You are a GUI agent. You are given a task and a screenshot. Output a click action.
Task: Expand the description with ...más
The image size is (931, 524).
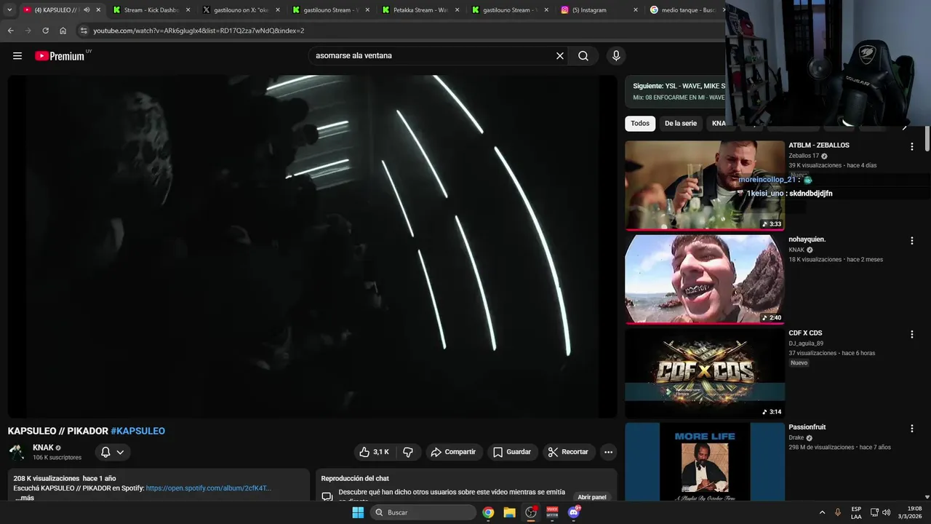[x=25, y=498]
